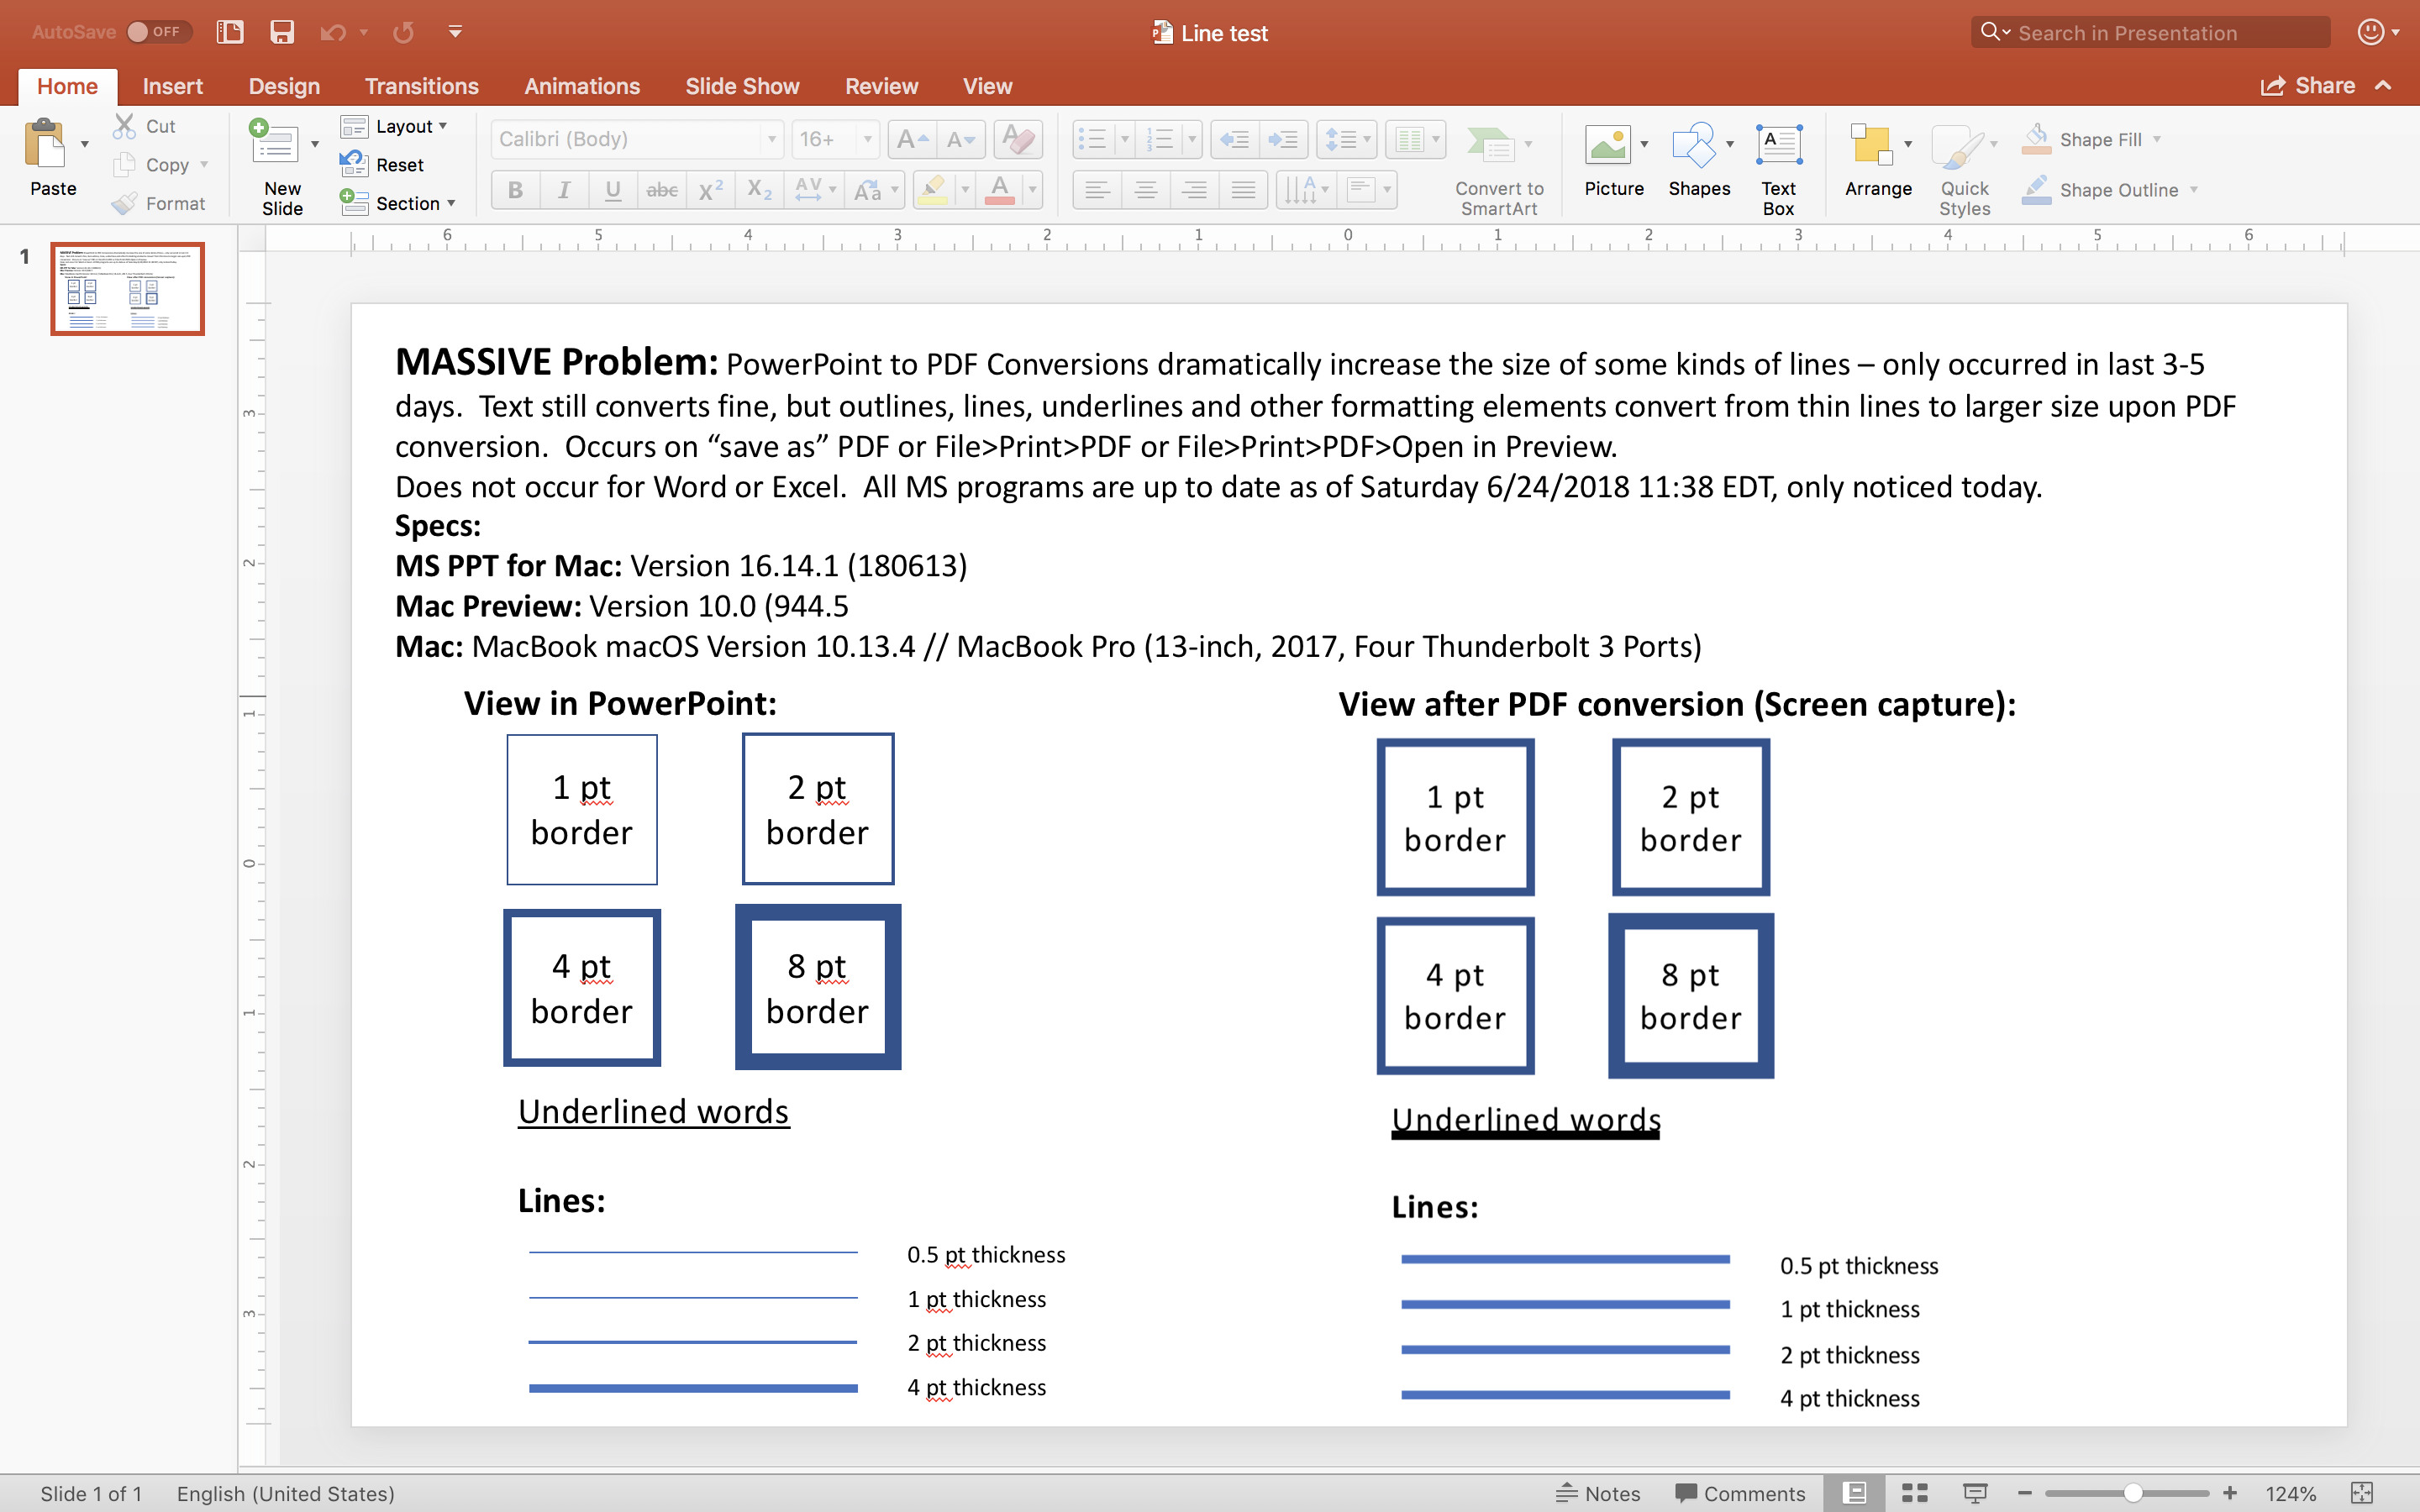
Task: Click the Reset button
Action: [x=382, y=164]
